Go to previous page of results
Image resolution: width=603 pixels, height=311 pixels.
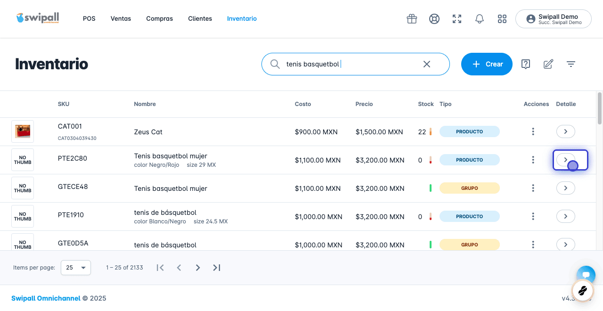pyautogui.click(x=179, y=268)
